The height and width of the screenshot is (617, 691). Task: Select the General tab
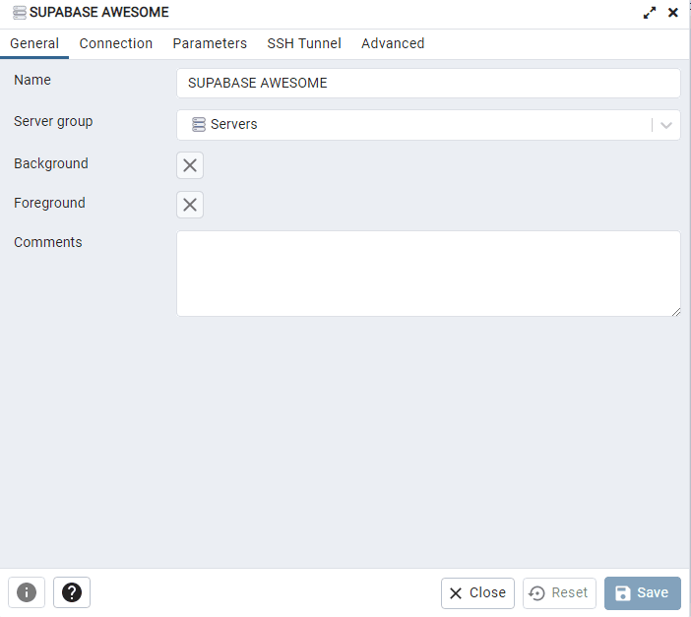[34, 43]
